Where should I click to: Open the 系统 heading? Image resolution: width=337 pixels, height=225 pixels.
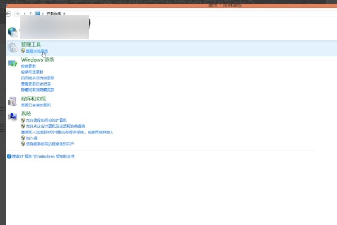(26, 114)
